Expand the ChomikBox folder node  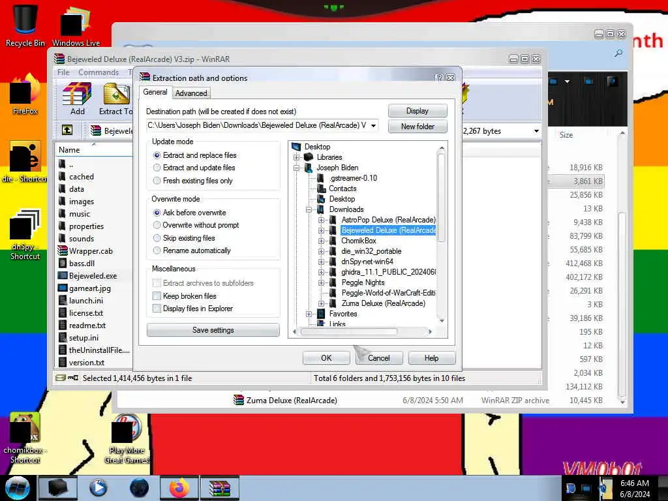pos(321,241)
